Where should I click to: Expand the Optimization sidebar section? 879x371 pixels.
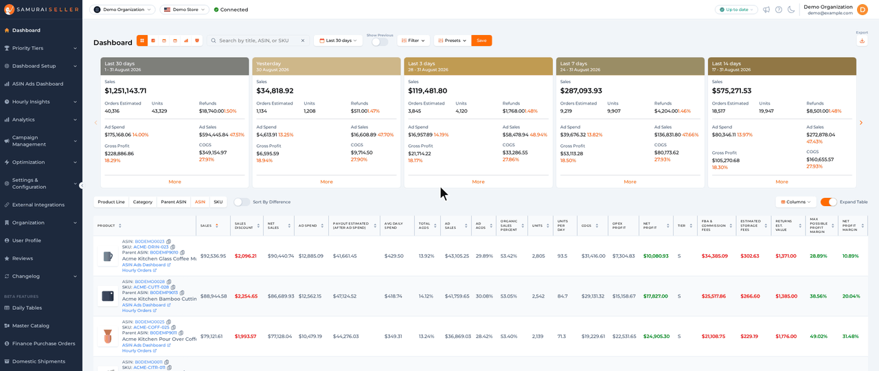tap(41, 162)
